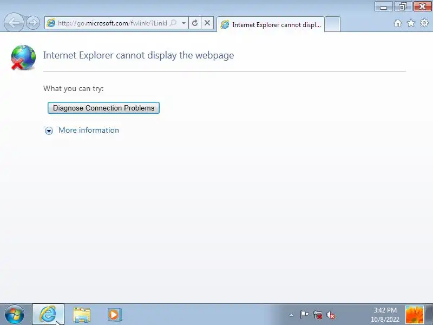This screenshot has width=433, height=325.
Task: Close the Internet Explorer window
Action: click(422, 6)
